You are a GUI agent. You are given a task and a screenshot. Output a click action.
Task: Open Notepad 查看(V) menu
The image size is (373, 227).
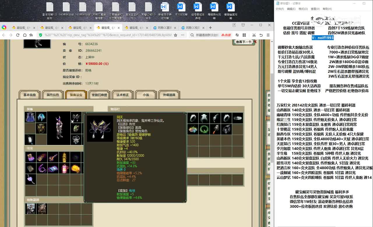click(315, 9)
